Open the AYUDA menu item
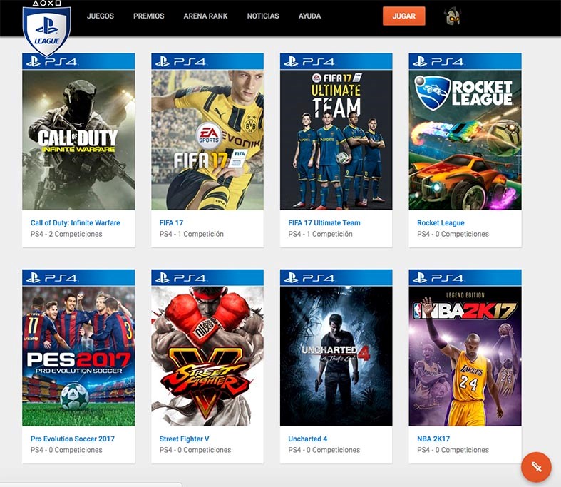Image resolution: width=561 pixels, height=487 pixels. [309, 16]
